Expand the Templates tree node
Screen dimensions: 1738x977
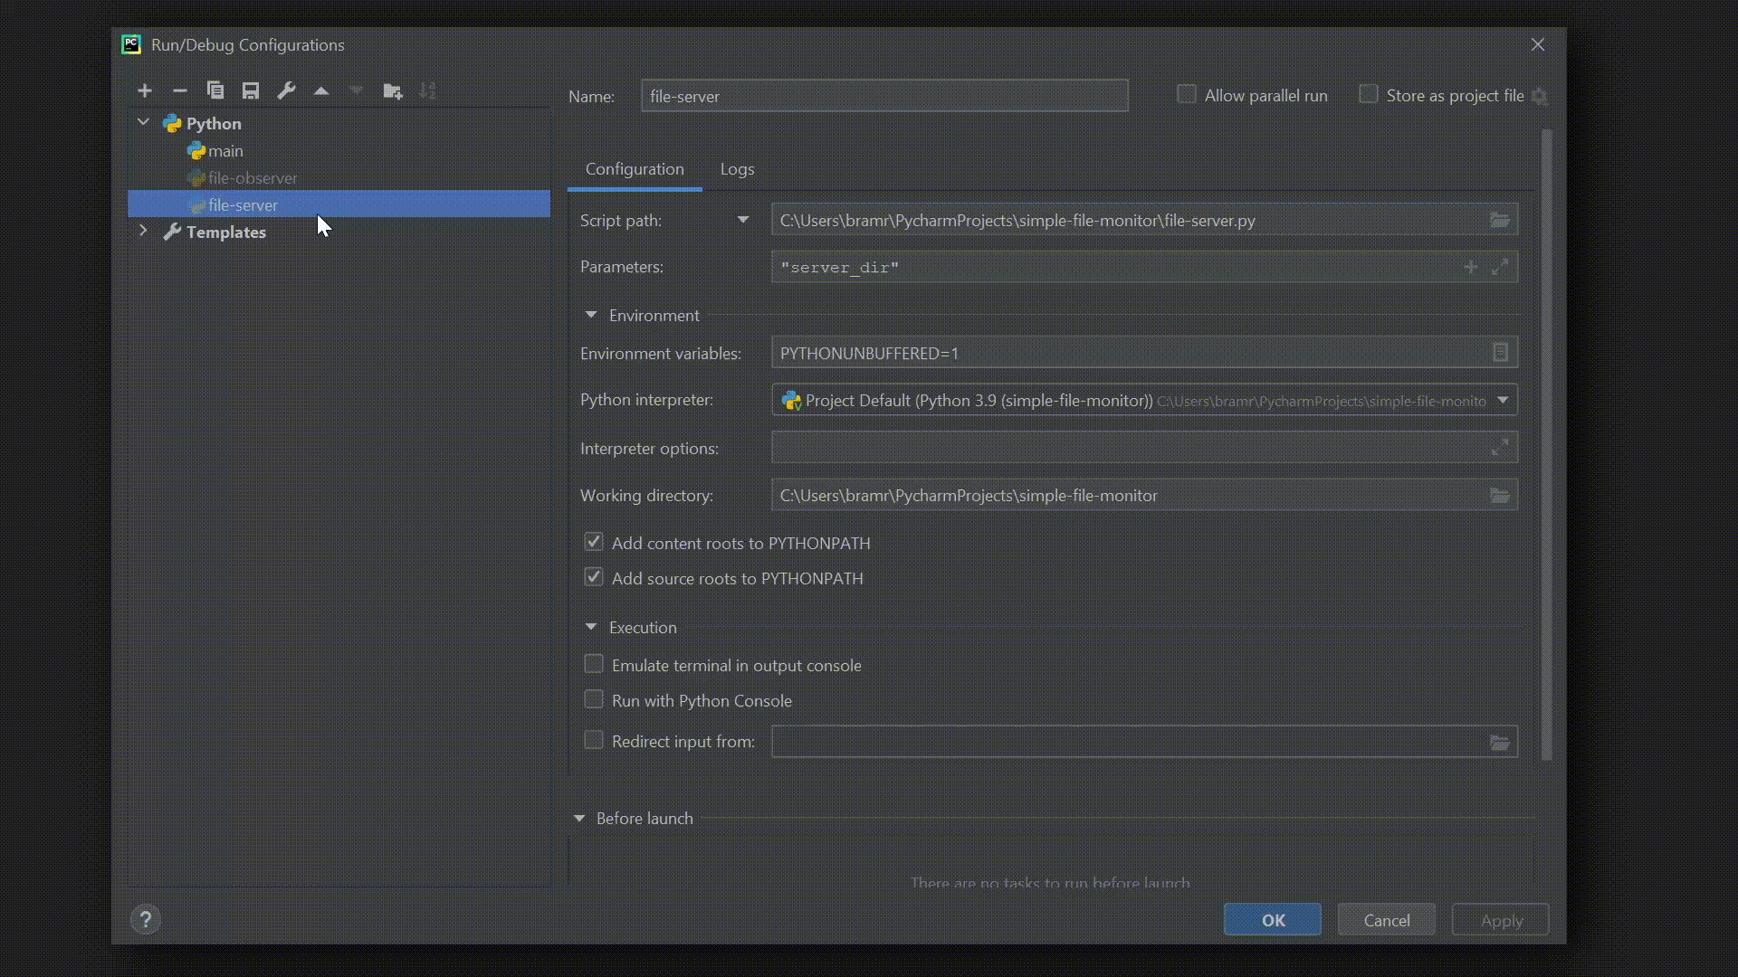click(x=143, y=232)
